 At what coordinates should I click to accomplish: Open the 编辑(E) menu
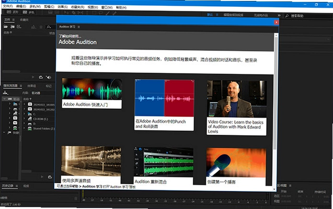[x=21, y=6]
